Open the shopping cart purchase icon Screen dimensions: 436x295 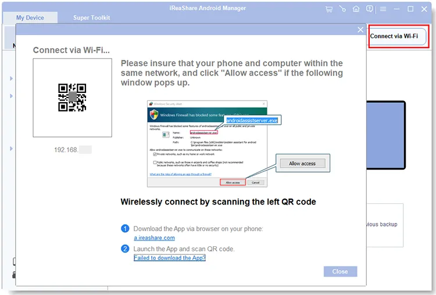click(329, 9)
